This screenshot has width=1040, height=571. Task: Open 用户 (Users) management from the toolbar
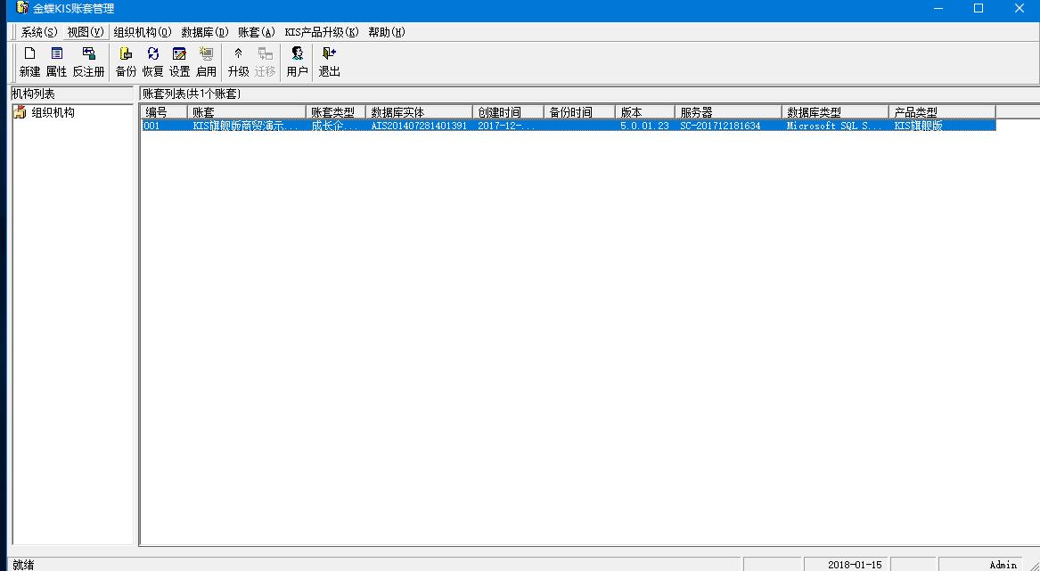pos(297,62)
